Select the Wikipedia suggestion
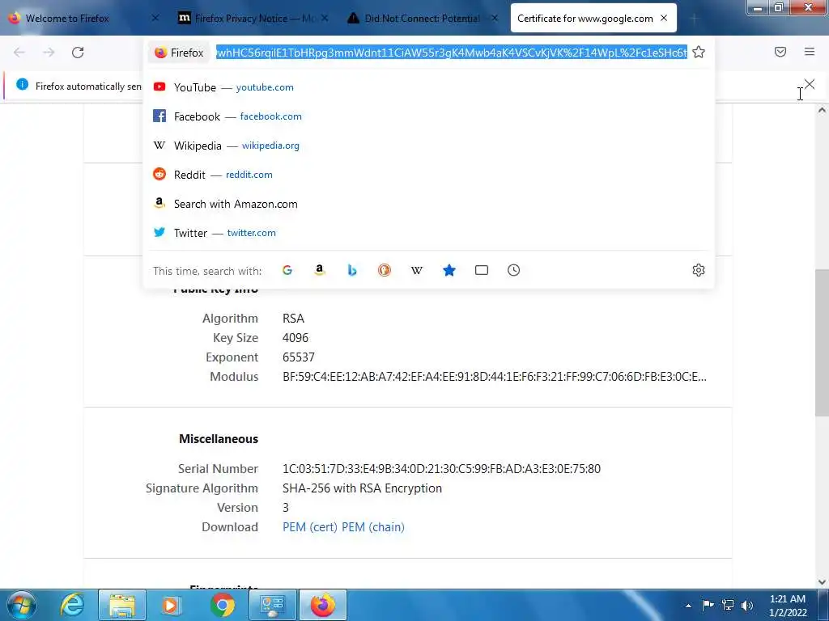This screenshot has width=829, height=621. pos(429,146)
